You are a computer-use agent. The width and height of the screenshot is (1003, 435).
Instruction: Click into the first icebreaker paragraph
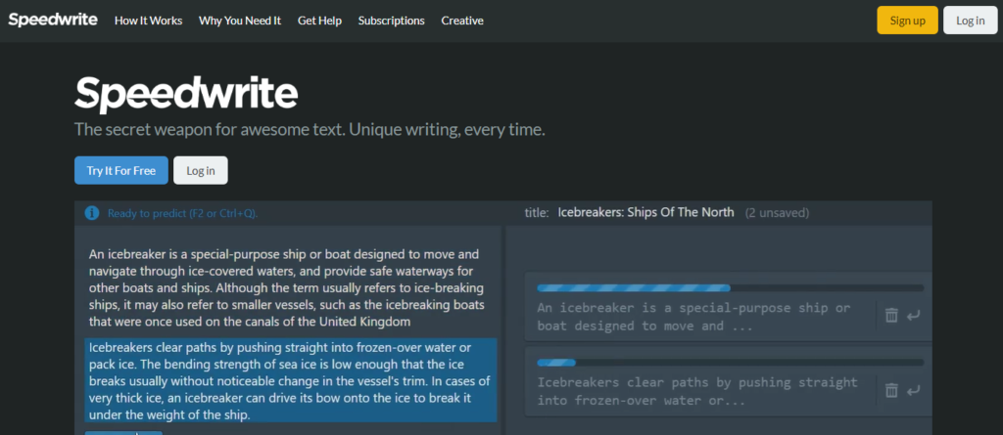[287, 288]
